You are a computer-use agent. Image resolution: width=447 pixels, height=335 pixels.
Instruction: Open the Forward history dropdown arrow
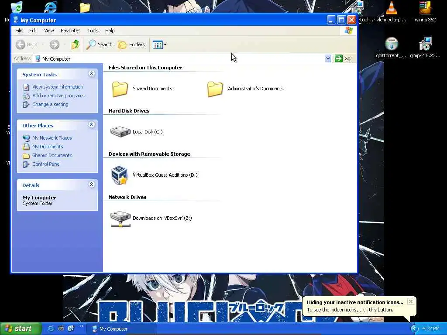tap(65, 44)
